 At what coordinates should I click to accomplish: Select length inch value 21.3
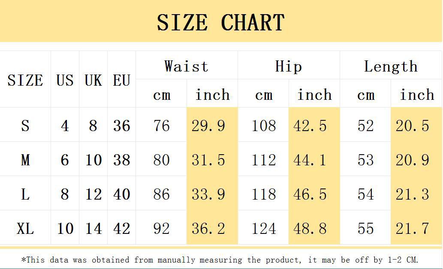pos(412,194)
